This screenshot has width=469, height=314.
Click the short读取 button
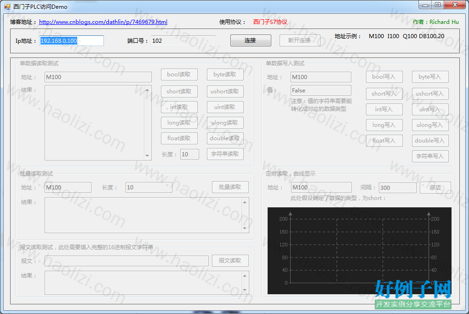pos(179,91)
